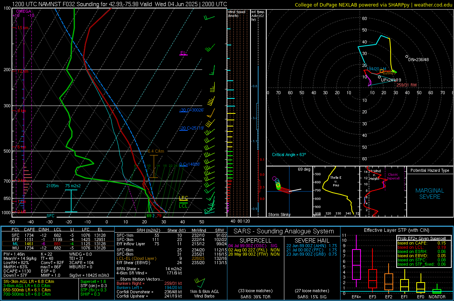Select the 22 Jun 89 00Z (AHN) hail analog

pyautogui.click(x=312, y=246)
